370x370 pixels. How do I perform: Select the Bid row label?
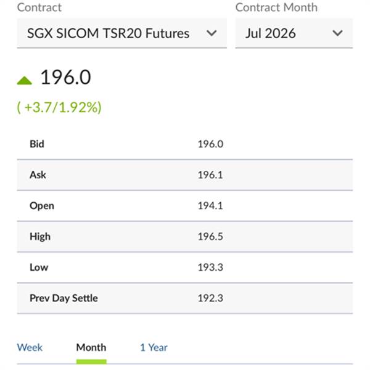[x=37, y=144]
